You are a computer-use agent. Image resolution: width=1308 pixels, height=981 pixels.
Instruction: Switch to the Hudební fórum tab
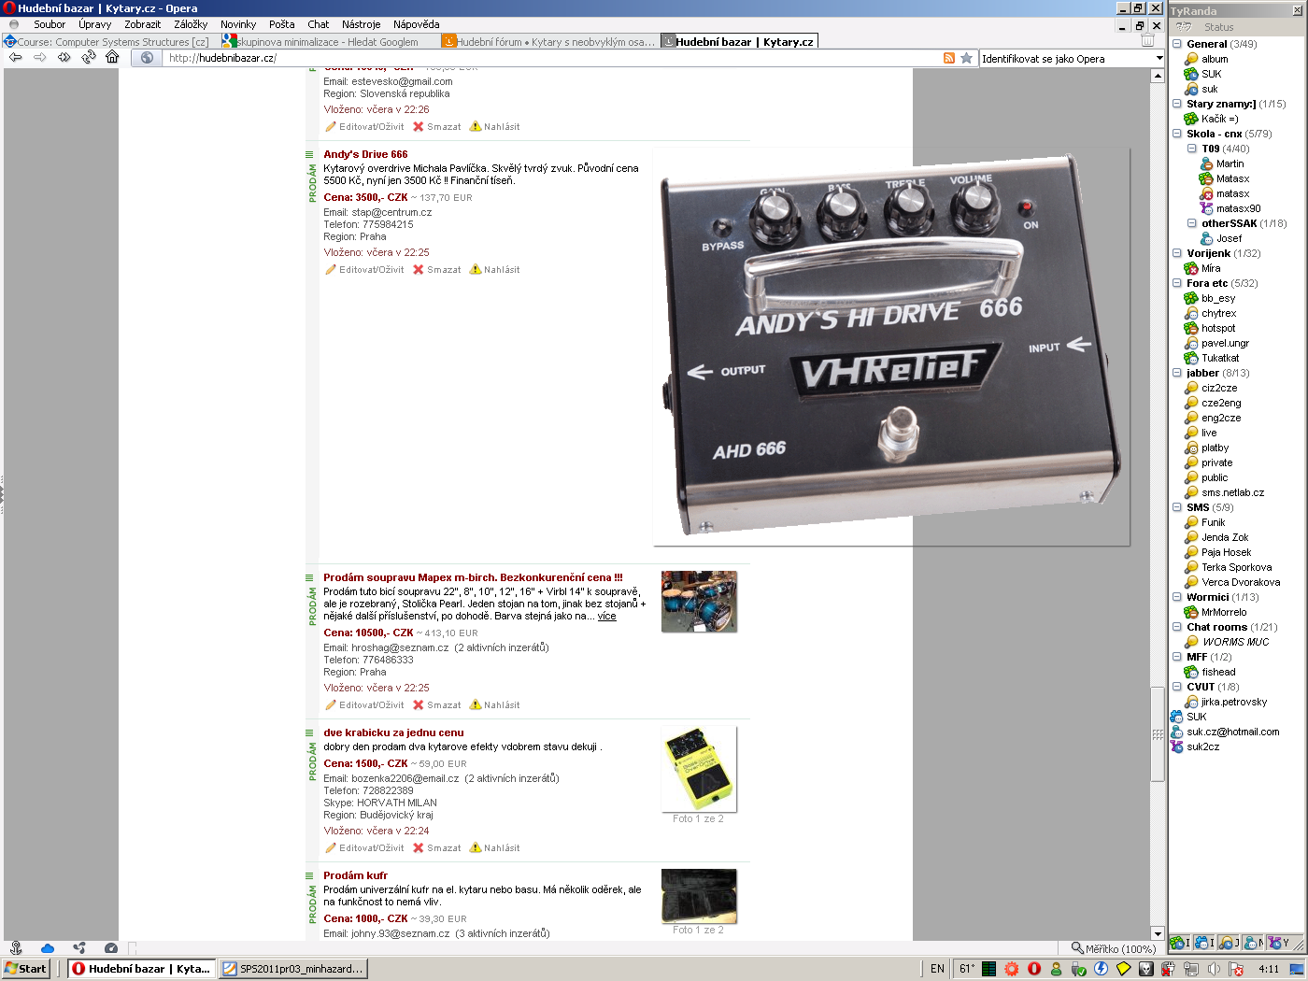[x=549, y=42]
